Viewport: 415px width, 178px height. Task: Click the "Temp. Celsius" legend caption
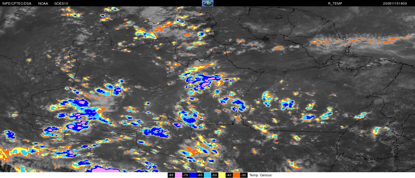(x=260, y=175)
